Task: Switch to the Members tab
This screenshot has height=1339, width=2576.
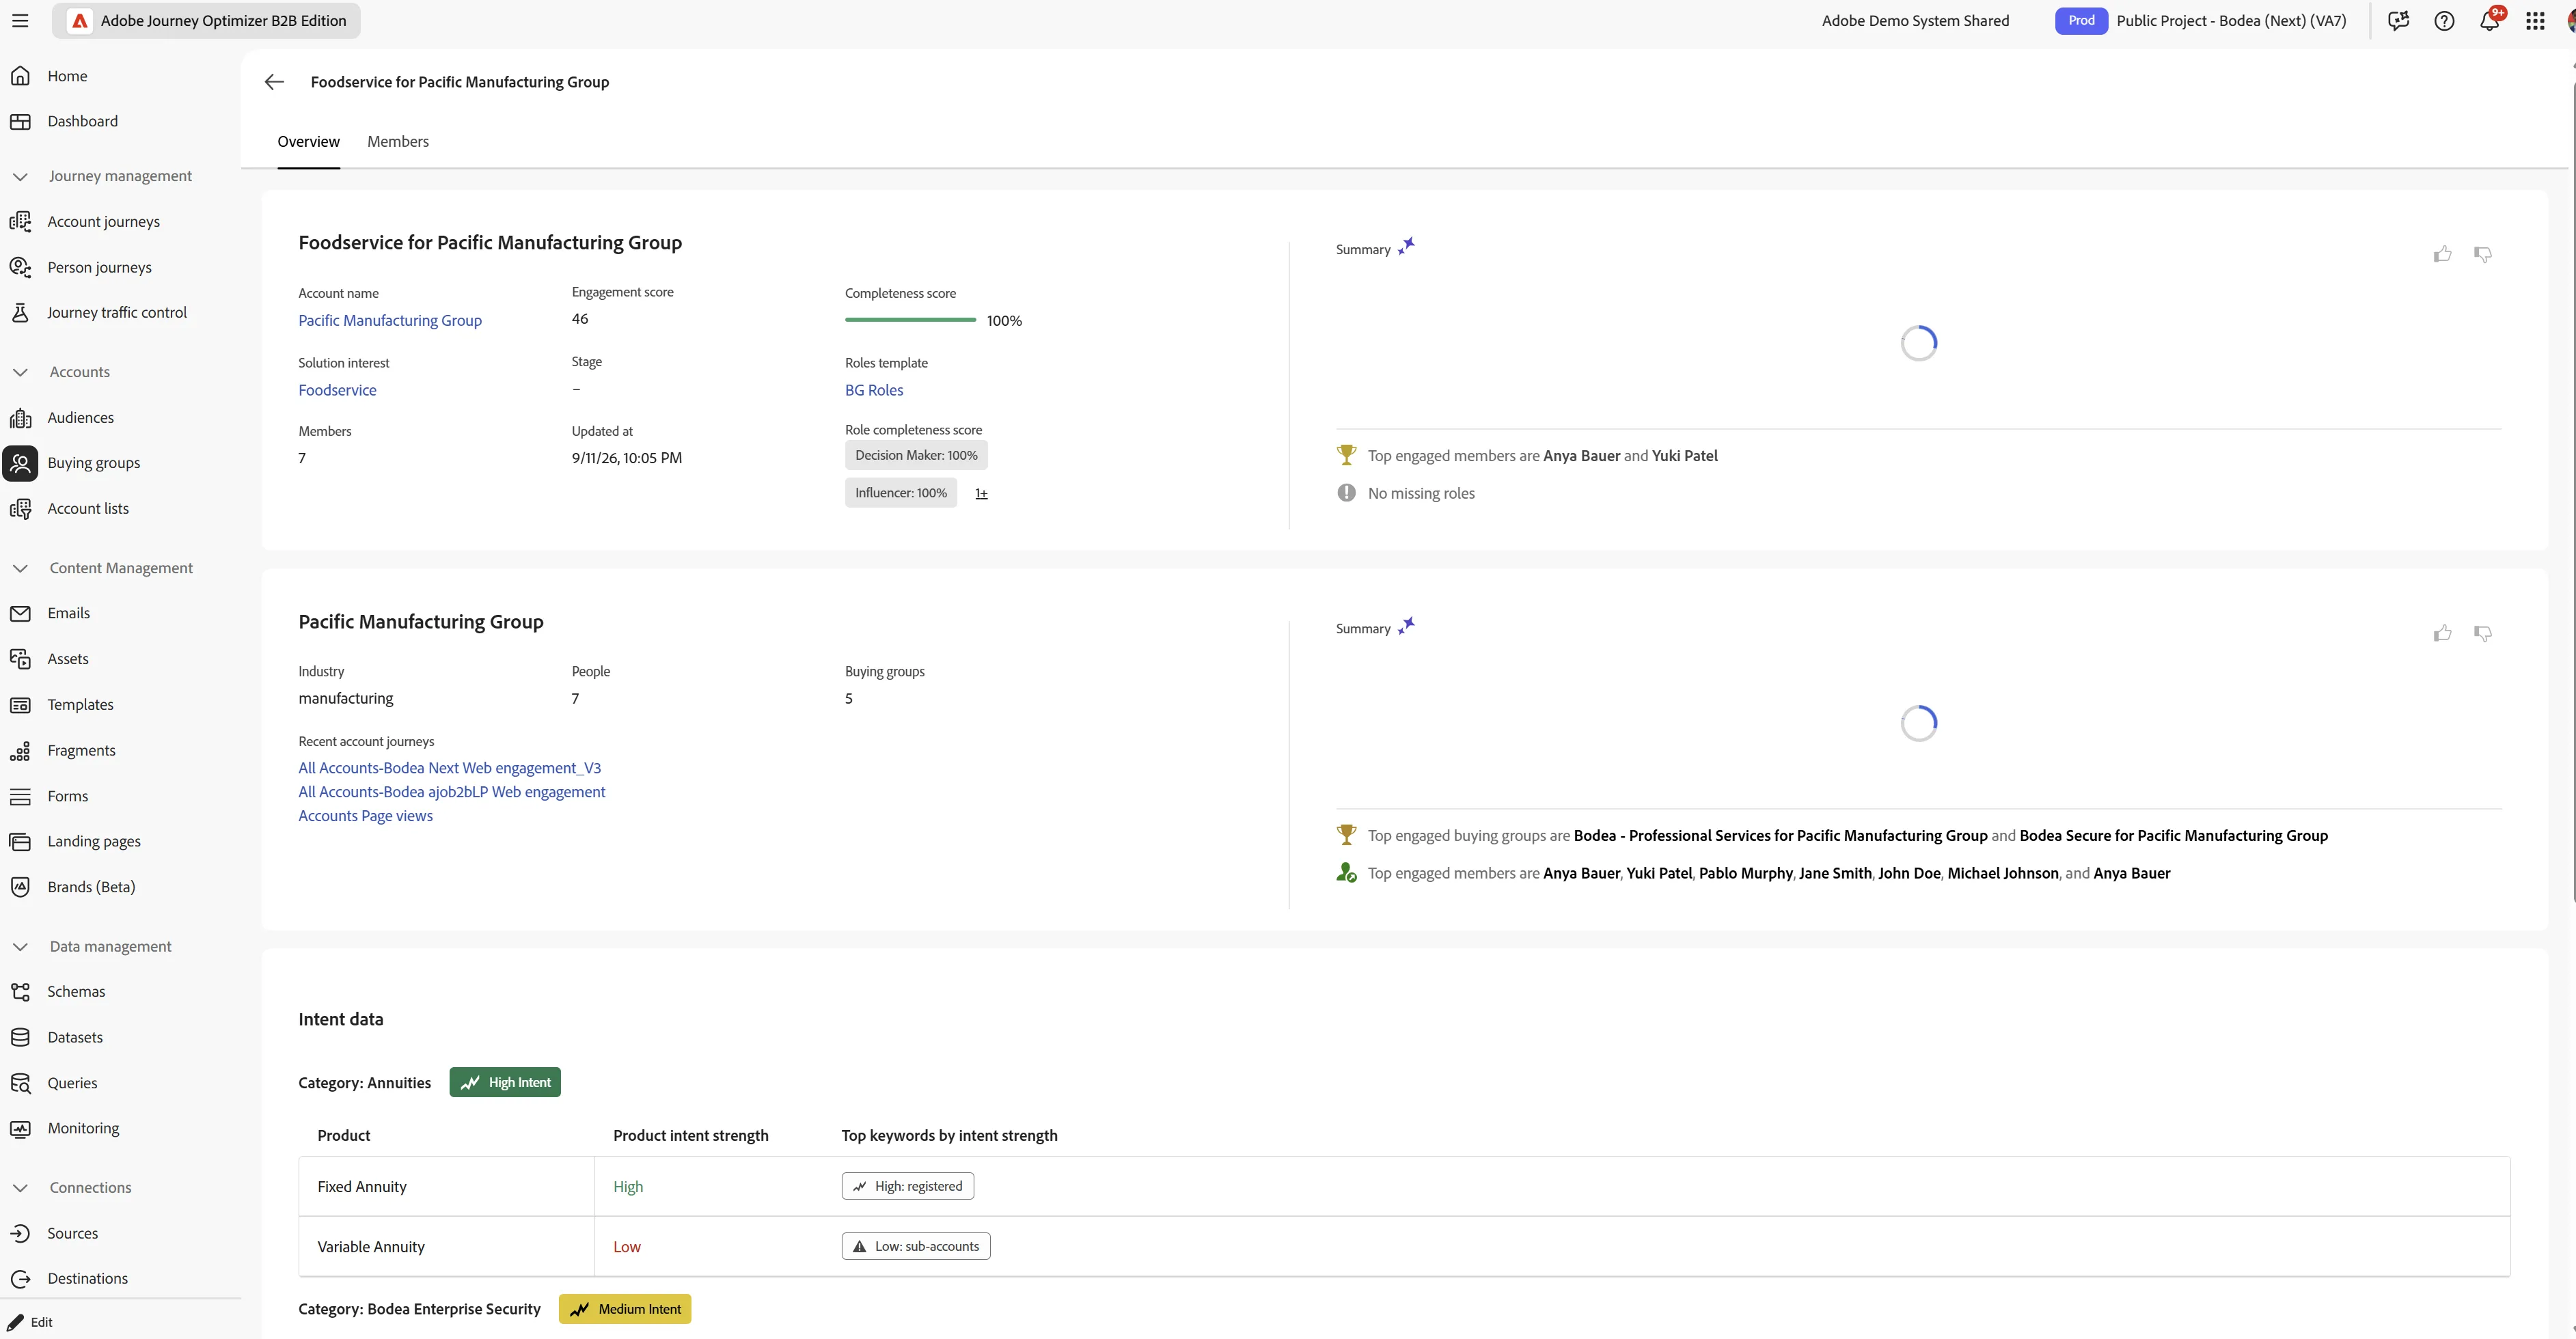Action: 398,142
